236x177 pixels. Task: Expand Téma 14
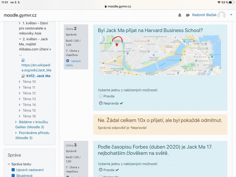(x=20, y=105)
